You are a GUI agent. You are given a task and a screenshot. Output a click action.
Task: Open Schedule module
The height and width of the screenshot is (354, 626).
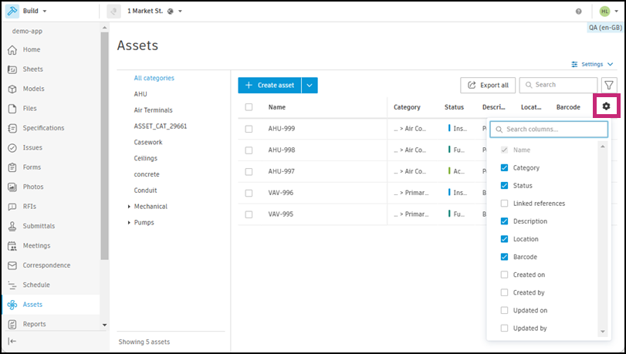tap(36, 285)
